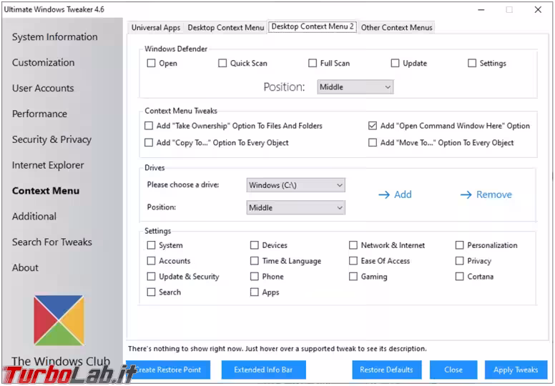Open the Drives Position dropdown

click(x=295, y=208)
